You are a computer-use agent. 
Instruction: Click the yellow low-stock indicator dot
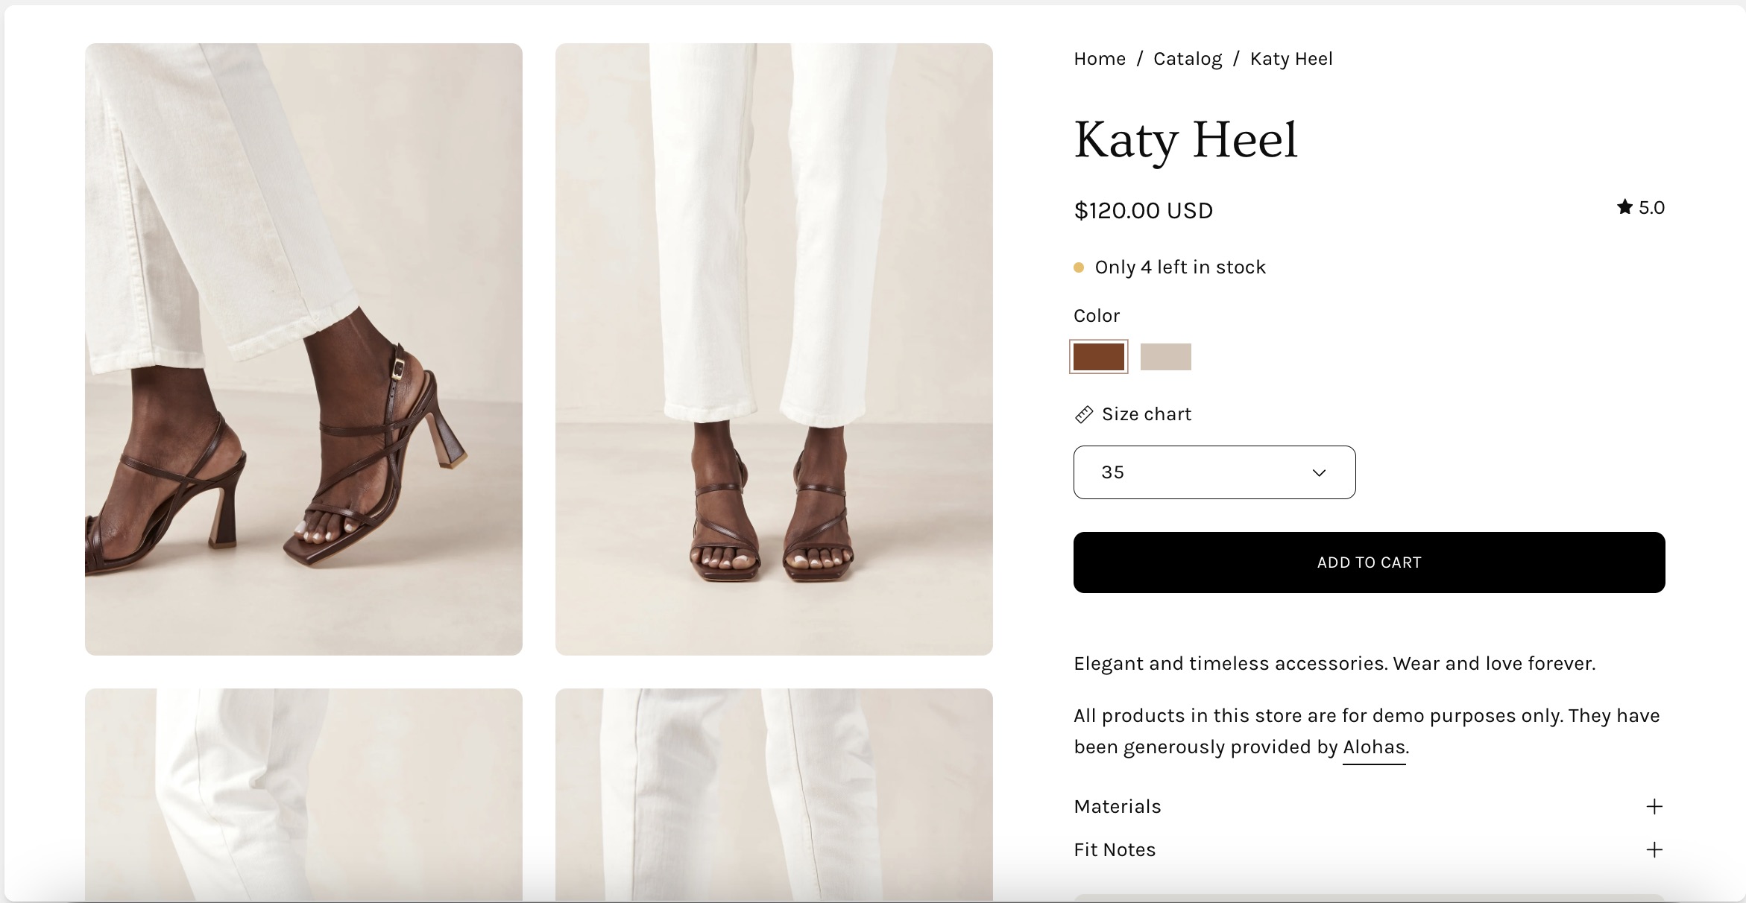click(1079, 267)
